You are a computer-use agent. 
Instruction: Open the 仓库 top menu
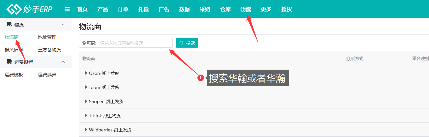point(225,9)
